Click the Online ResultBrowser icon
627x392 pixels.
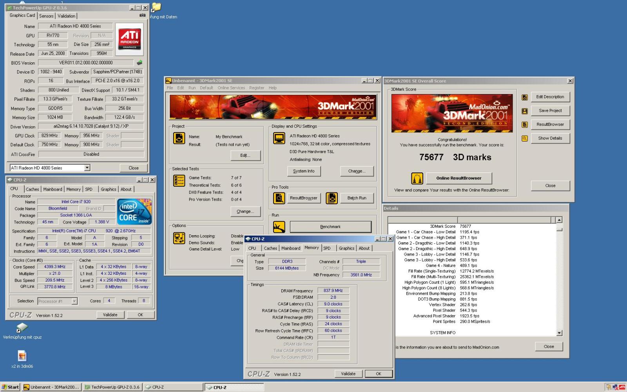(x=417, y=178)
